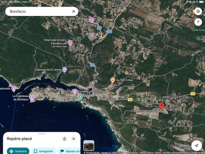This screenshot has height=154, width=205.
Task: Tap the Citadelle de Bonifacio marker
Action: click(75, 91)
